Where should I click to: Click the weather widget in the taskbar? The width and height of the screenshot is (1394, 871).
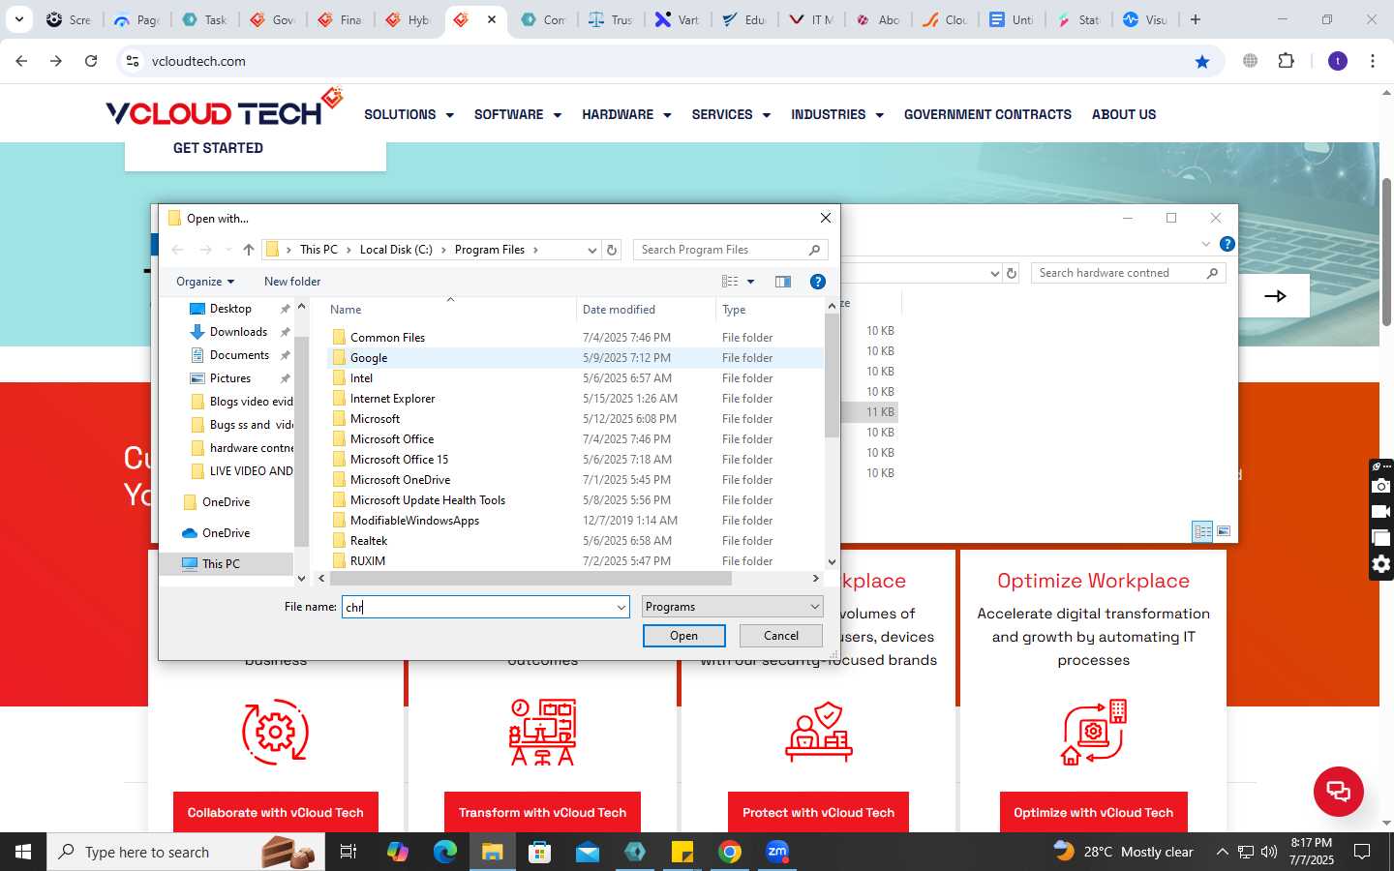[x=1124, y=852]
